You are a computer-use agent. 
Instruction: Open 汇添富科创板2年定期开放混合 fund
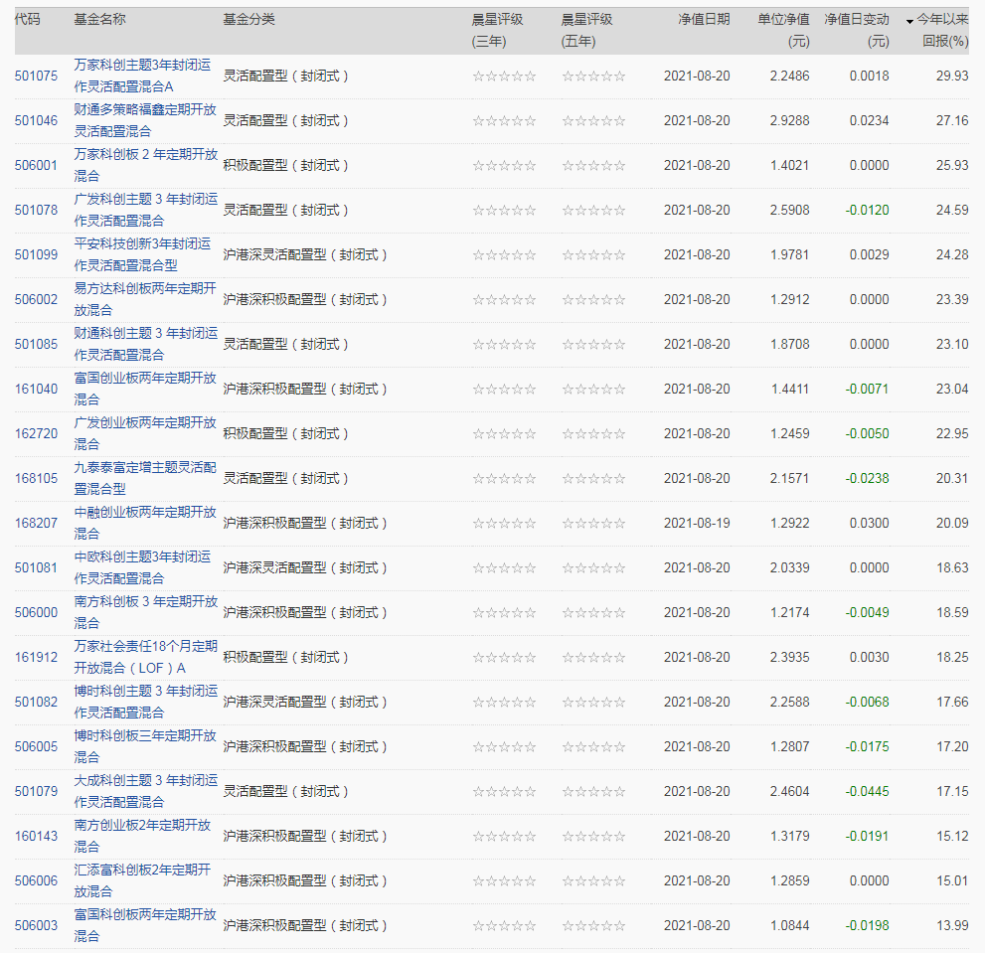(x=142, y=880)
